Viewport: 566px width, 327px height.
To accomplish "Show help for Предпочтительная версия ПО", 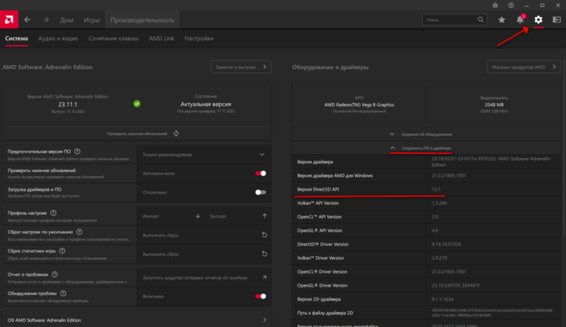I will point(78,152).
